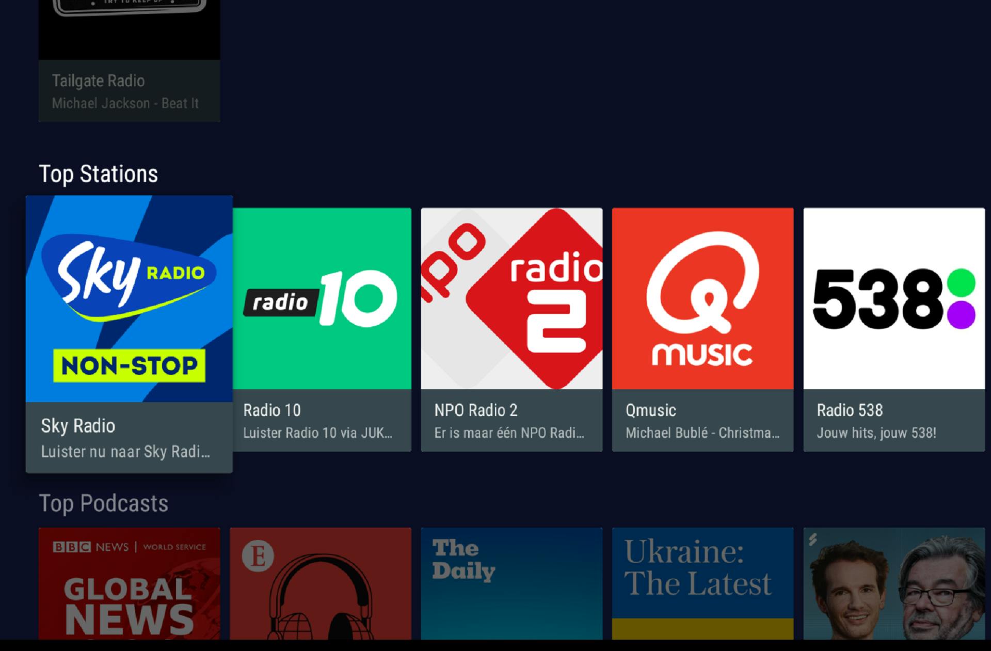Choose the Ukraine: The Latest podcast
This screenshot has width=991, height=651.
click(x=702, y=583)
